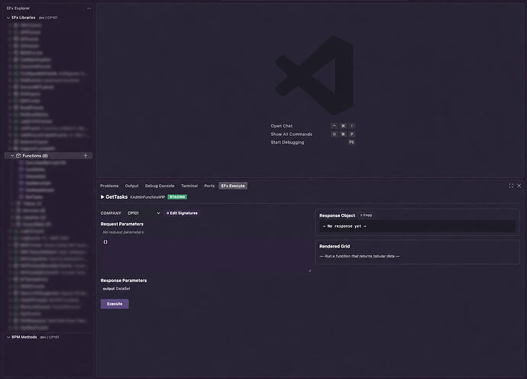Click the GetTasks function title

point(116,196)
